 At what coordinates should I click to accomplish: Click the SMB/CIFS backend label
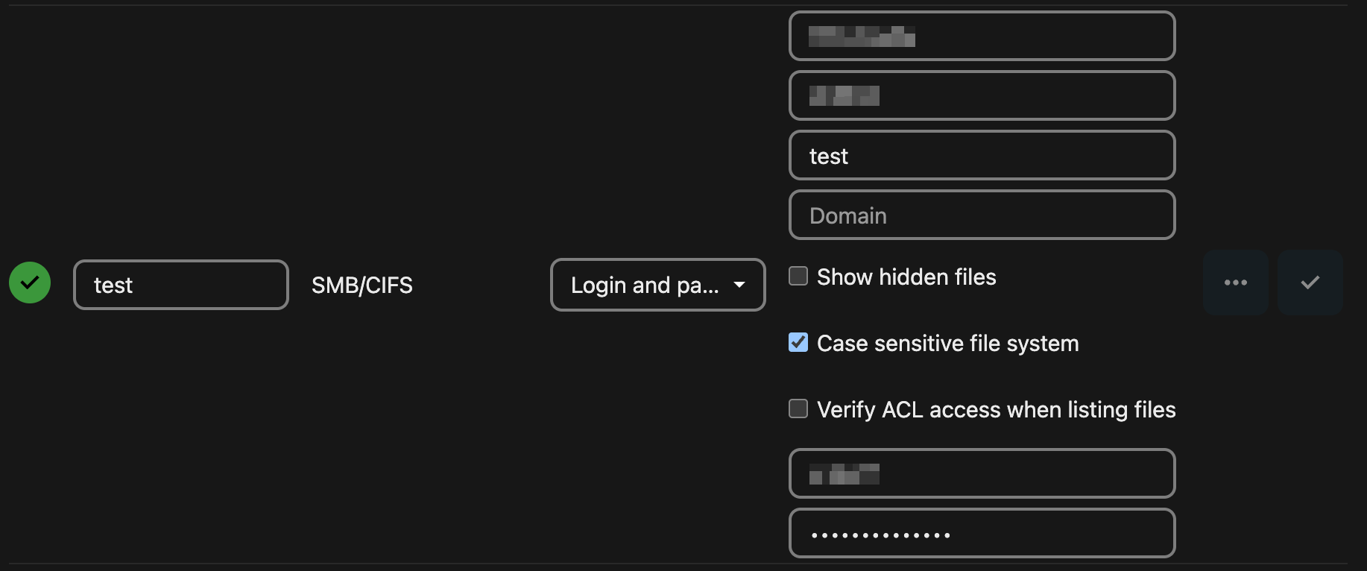tap(362, 285)
